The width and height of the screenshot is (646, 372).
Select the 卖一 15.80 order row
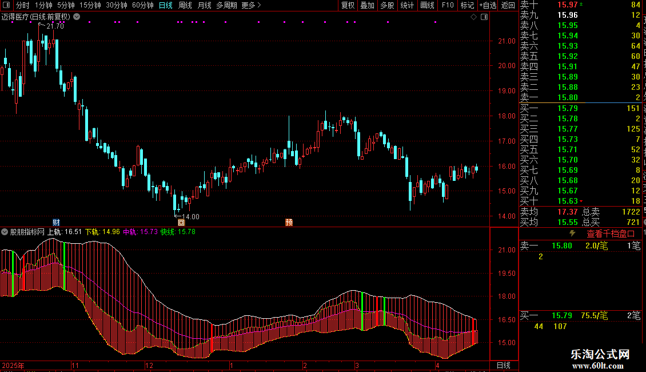(x=580, y=98)
